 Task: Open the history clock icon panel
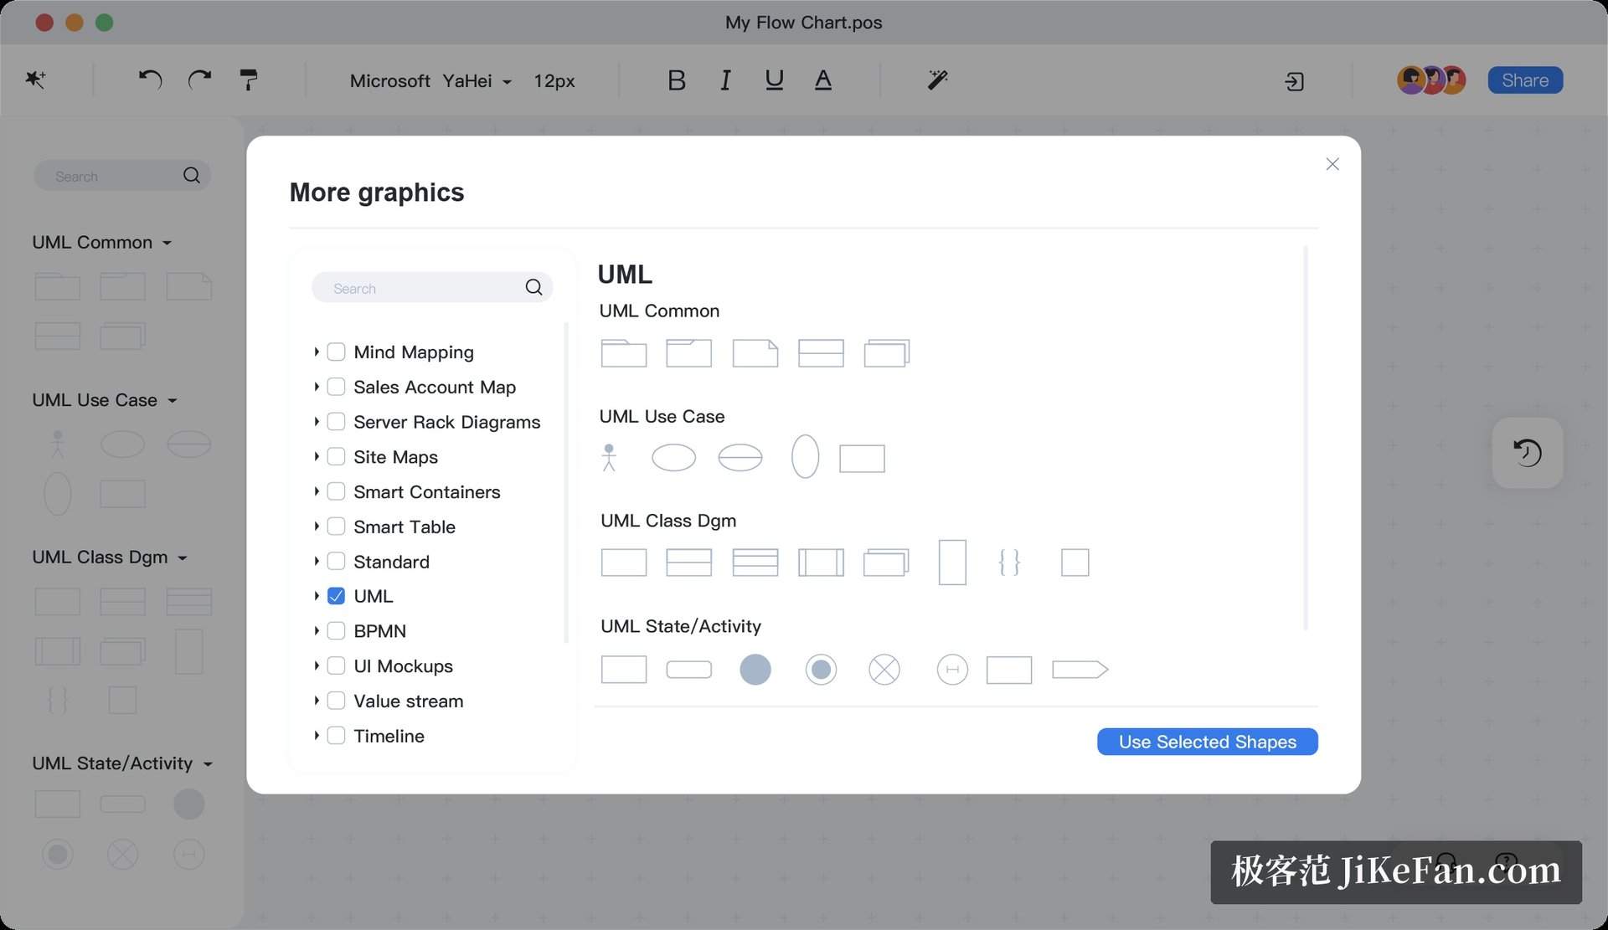tap(1528, 453)
